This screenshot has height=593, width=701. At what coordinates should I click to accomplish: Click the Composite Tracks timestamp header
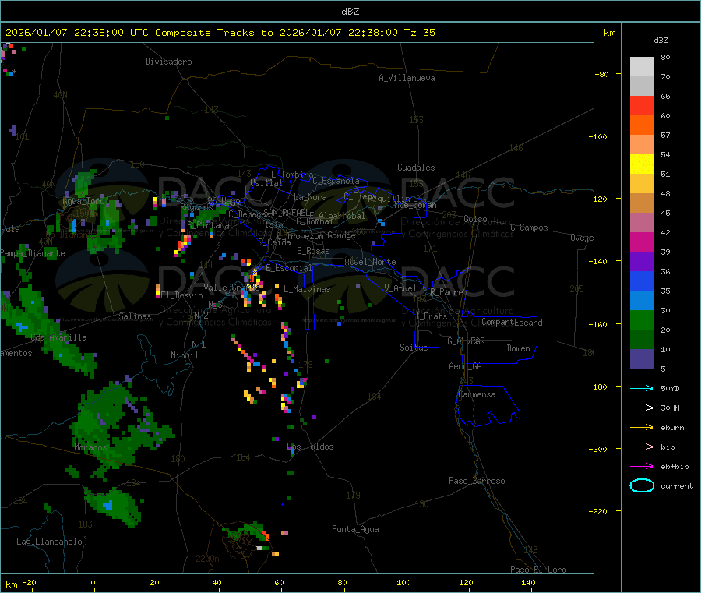click(x=220, y=32)
